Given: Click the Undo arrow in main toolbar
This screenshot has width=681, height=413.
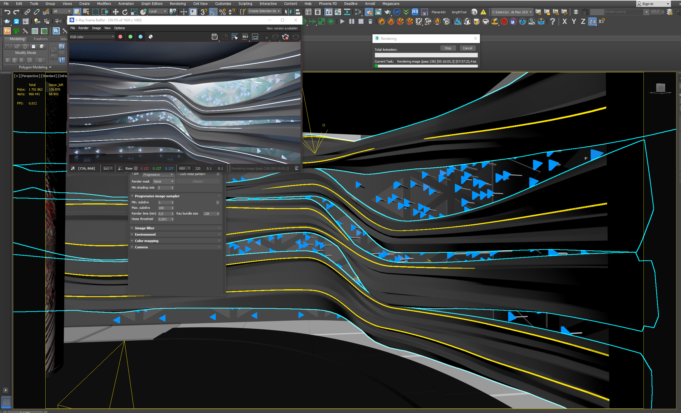Looking at the screenshot, I should tap(7, 12).
